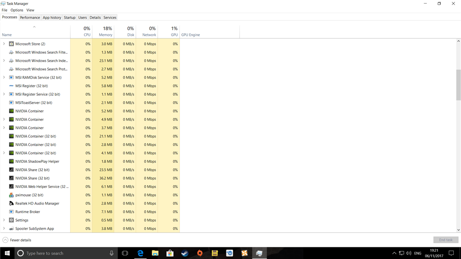Screen dimensions: 461x259
Task: Expand Spooler SubSystem App row
Action: pos(4,228)
